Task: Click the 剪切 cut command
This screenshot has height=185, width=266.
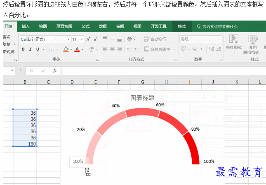Action: [x=7, y=37]
